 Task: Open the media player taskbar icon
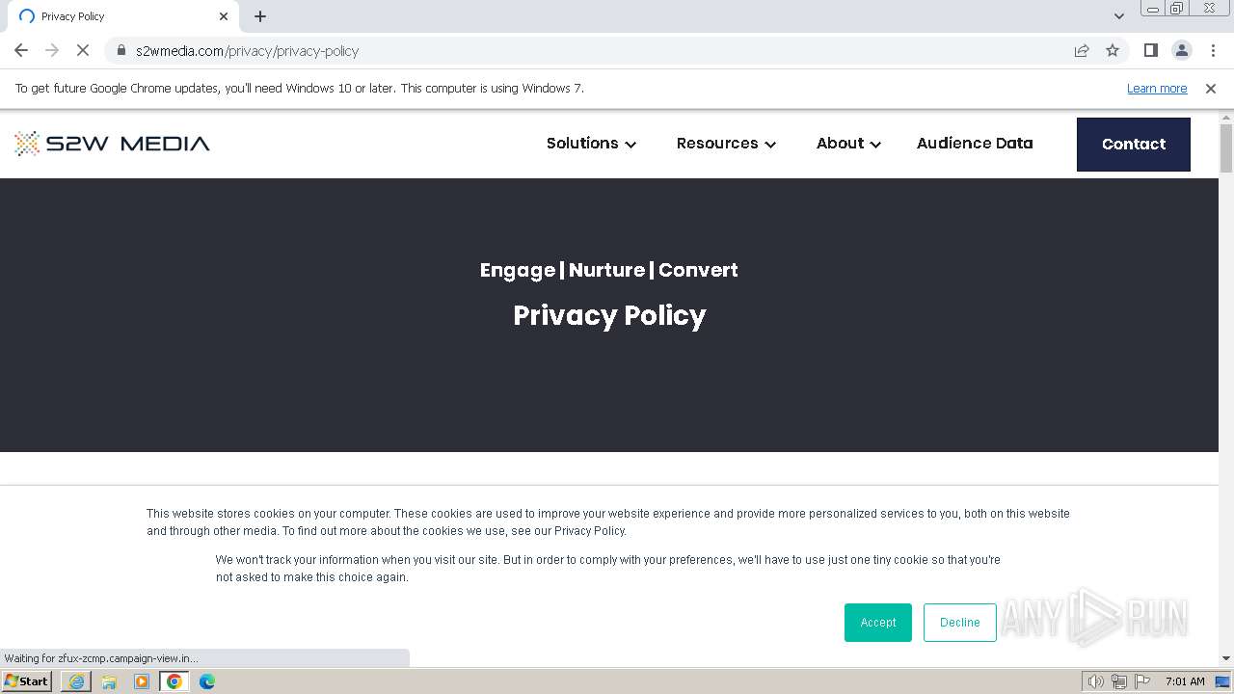tap(142, 681)
